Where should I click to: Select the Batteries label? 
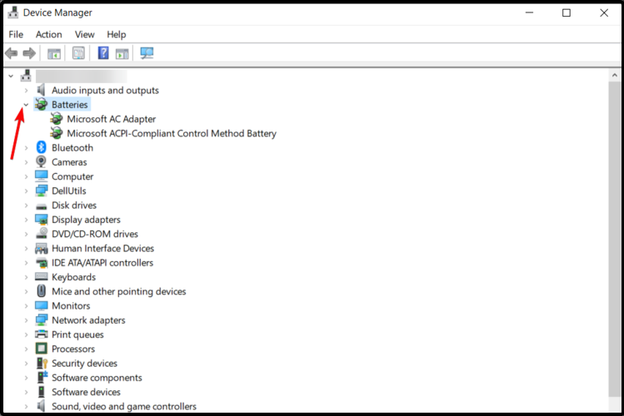point(70,105)
